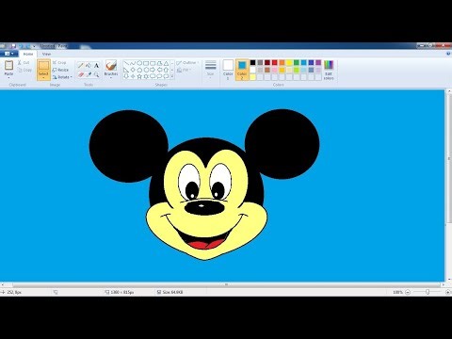Open Edit colors dialog
This screenshot has width=452, height=339.
[x=329, y=70]
